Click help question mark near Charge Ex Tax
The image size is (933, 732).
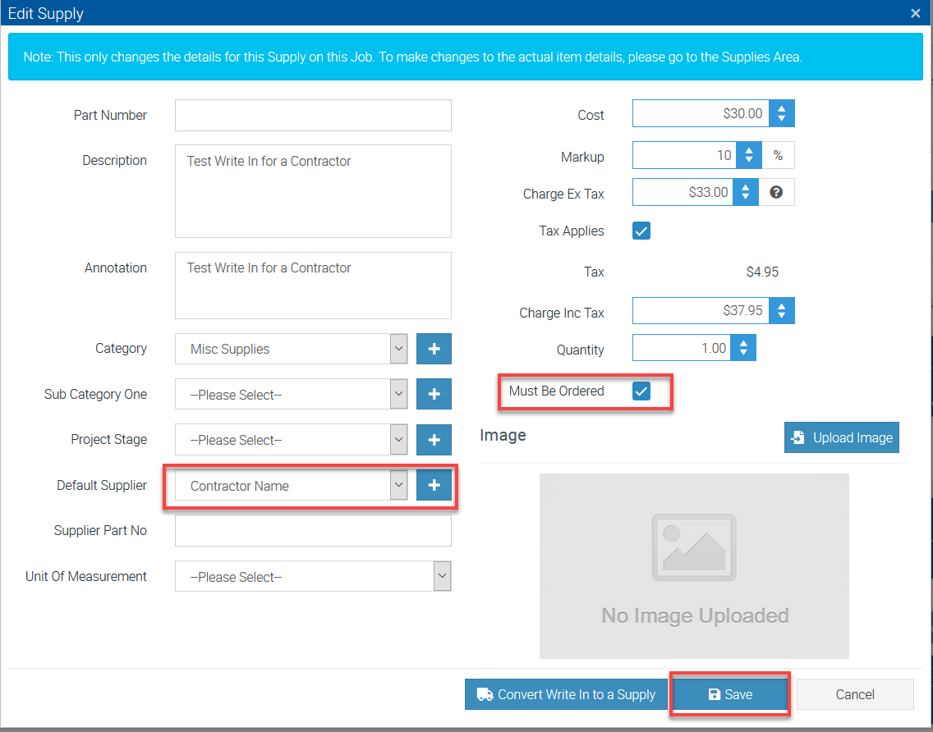click(776, 192)
